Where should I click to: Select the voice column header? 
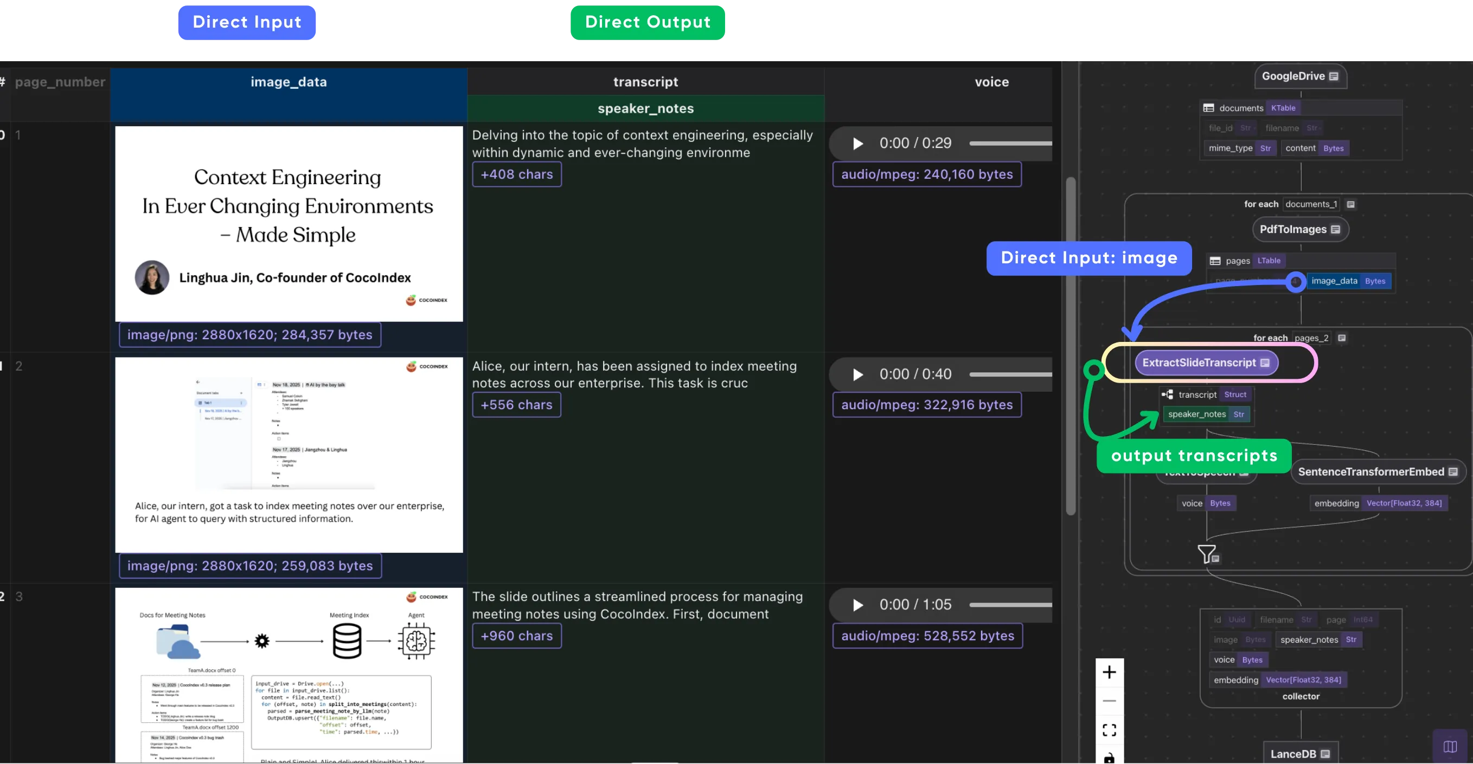(x=991, y=81)
